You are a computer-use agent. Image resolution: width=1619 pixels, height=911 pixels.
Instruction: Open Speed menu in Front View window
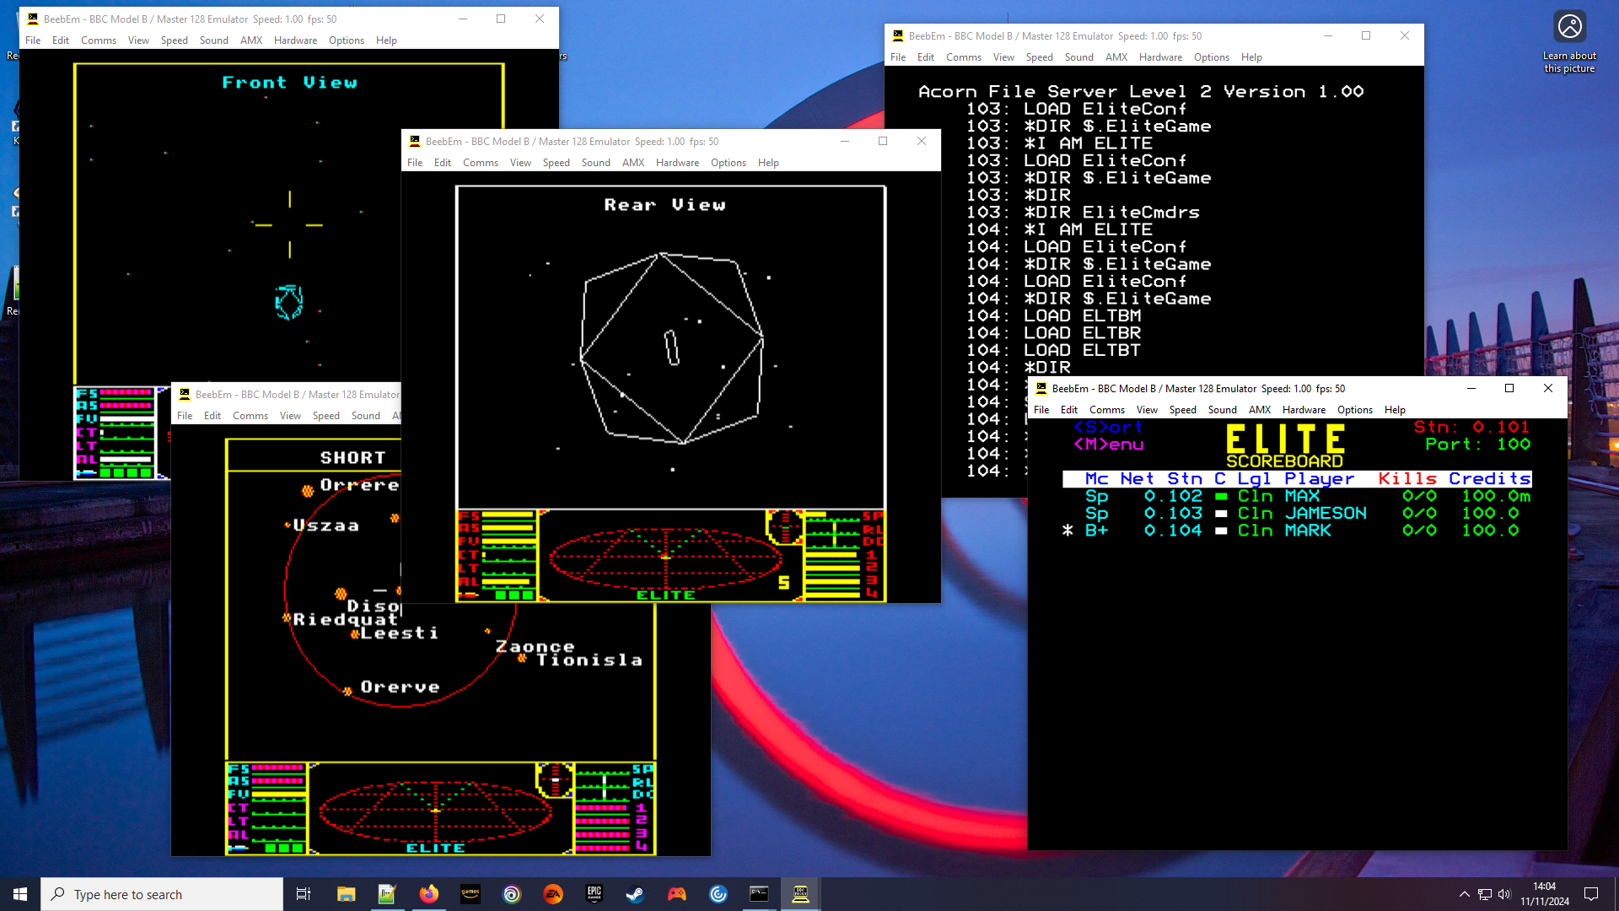(174, 40)
